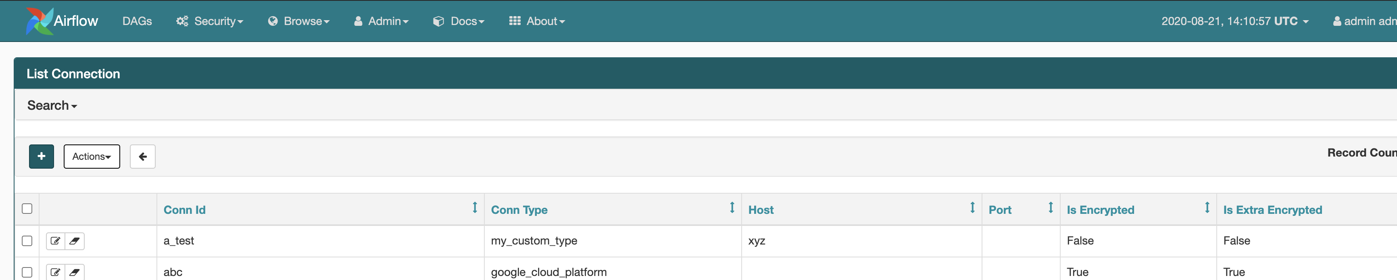The image size is (1397, 280).
Task: Click the List Connection panel title
Action: [73, 74]
